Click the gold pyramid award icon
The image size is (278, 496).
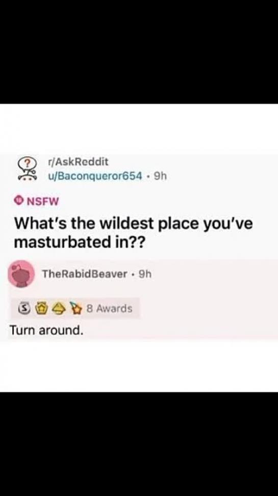click(x=57, y=308)
